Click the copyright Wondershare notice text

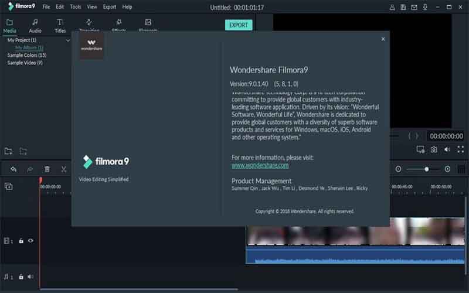point(304,212)
